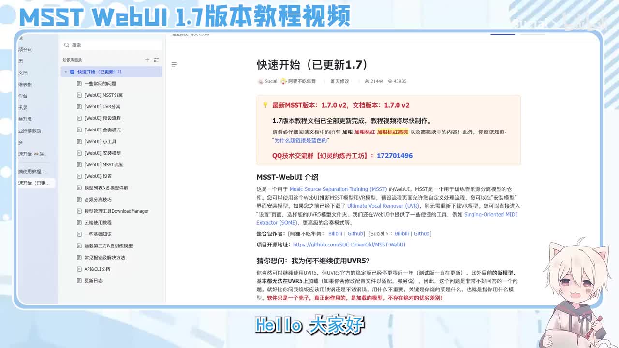Select 快速开始（已更新1.7）in the directory tree
The width and height of the screenshot is (619, 348).
pyautogui.click(x=111, y=72)
